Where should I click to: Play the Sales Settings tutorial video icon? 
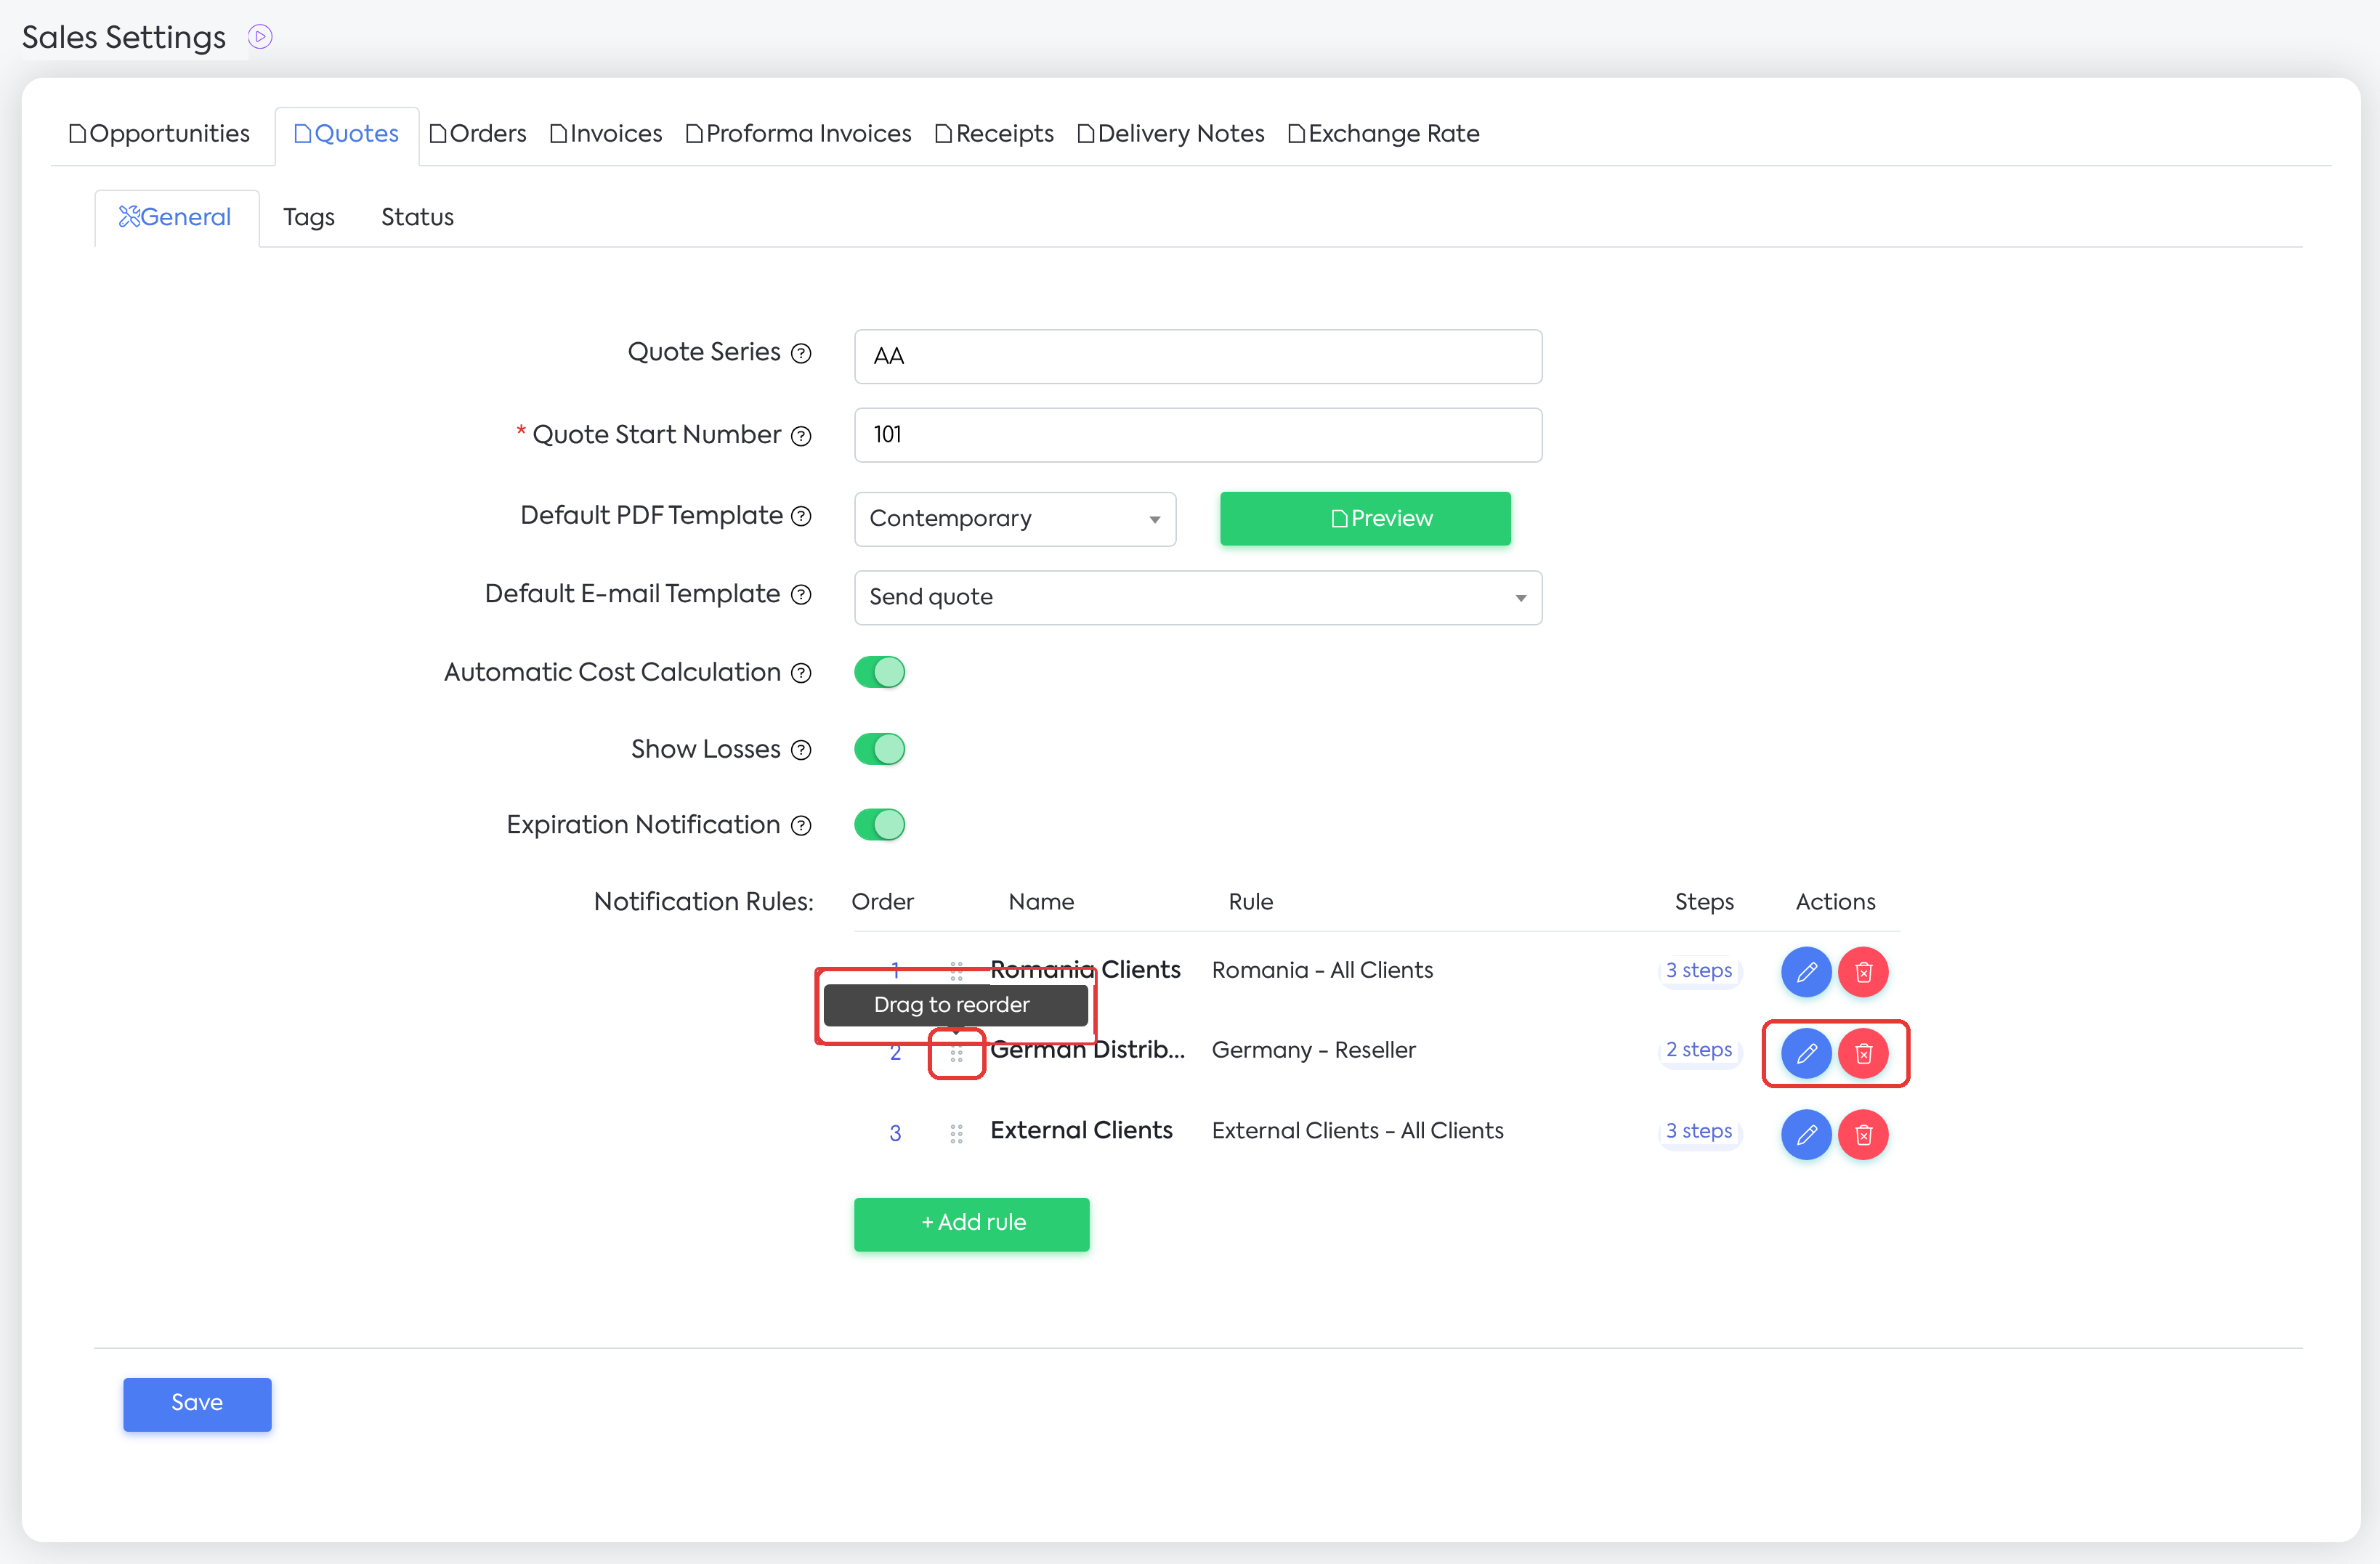pos(260,37)
